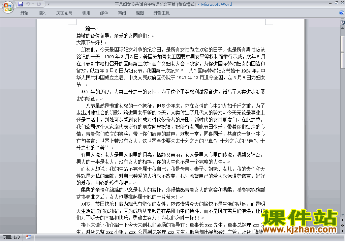Toggle the ruler icon above scrollbar

343,22
